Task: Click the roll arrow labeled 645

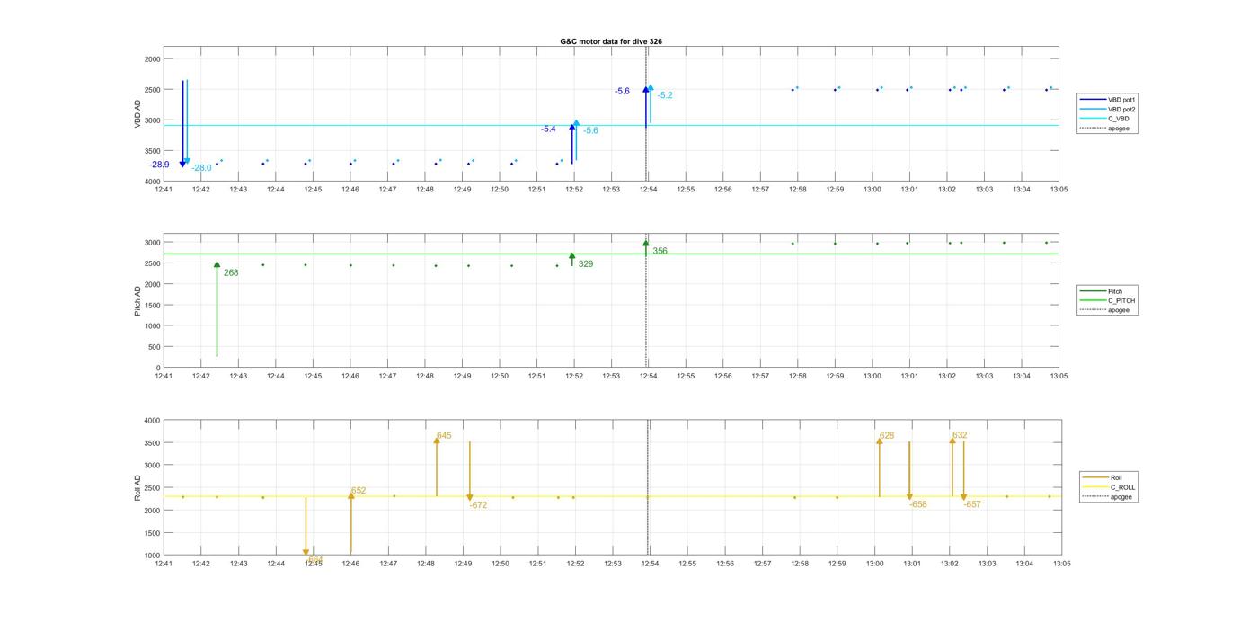Action: click(437, 467)
